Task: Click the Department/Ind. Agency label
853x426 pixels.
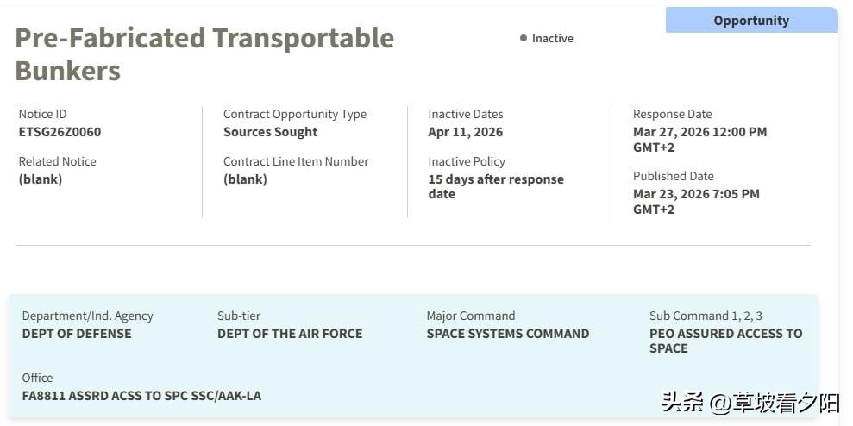Action: click(87, 316)
